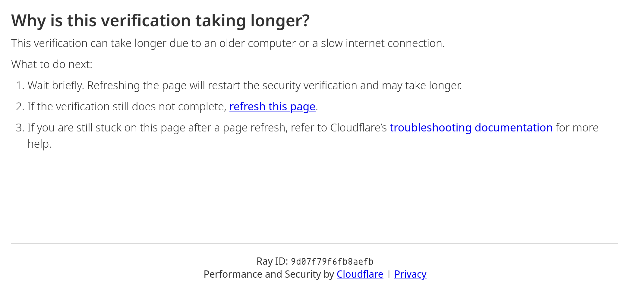618x287 pixels.
Task: Click the horizontal divider line above the footer
Action: click(314, 244)
